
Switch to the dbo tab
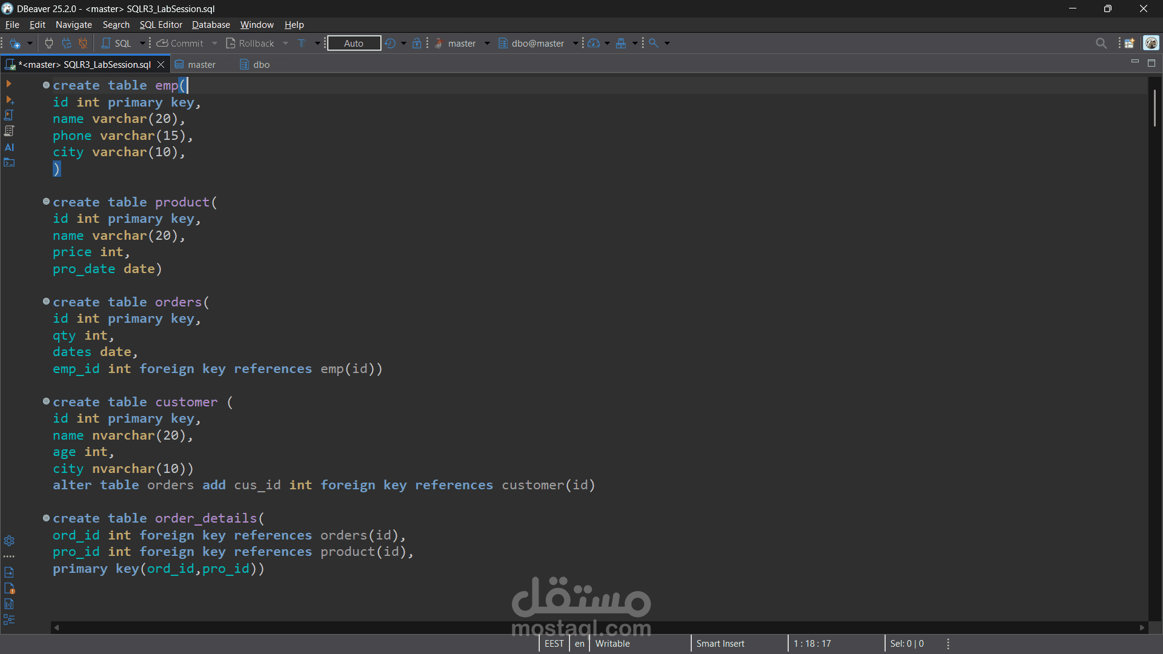[255, 65]
